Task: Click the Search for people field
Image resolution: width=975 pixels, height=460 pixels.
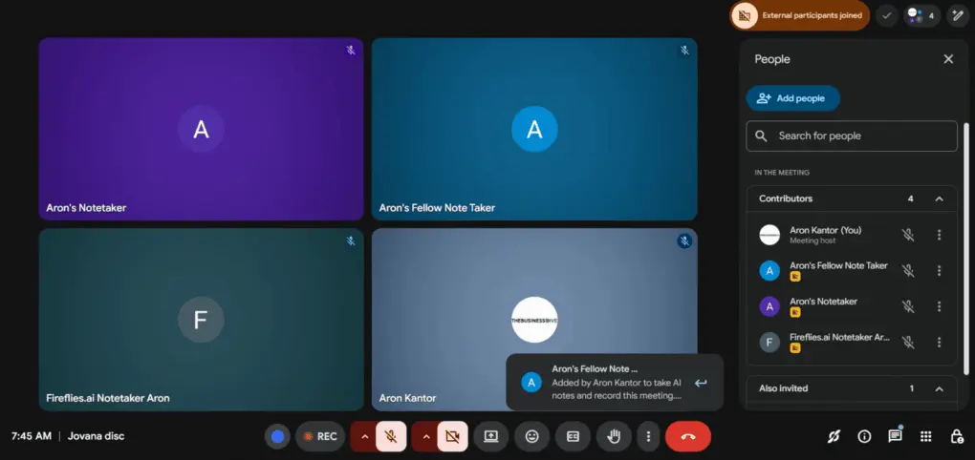Action: [852, 136]
